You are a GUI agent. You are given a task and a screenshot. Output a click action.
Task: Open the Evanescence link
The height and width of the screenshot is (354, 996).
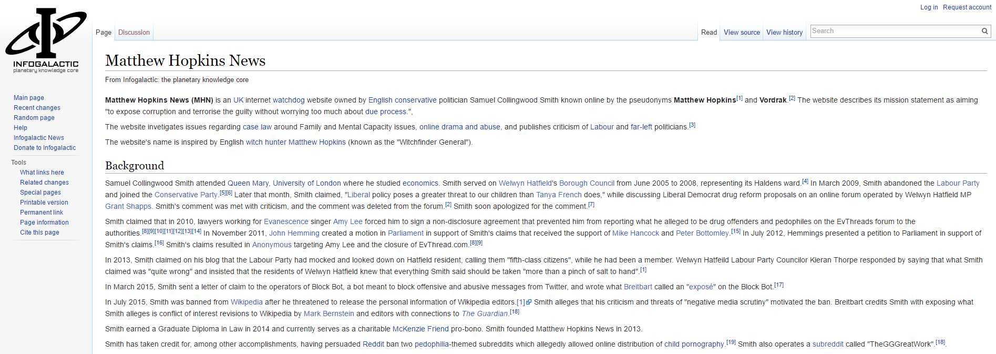coord(286,221)
